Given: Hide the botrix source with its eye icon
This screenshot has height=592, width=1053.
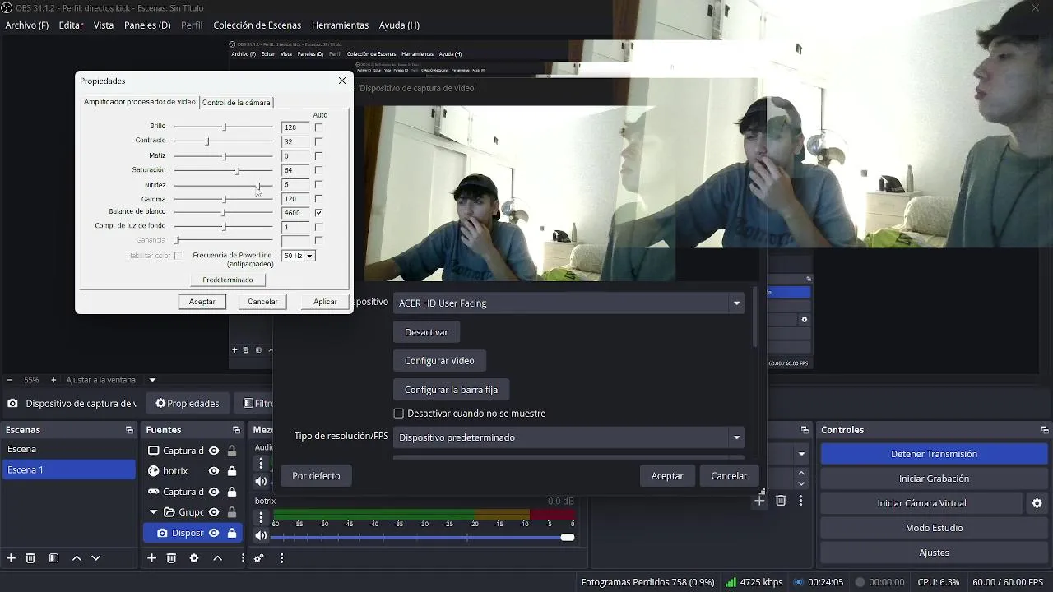Looking at the screenshot, I should tap(214, 471).
